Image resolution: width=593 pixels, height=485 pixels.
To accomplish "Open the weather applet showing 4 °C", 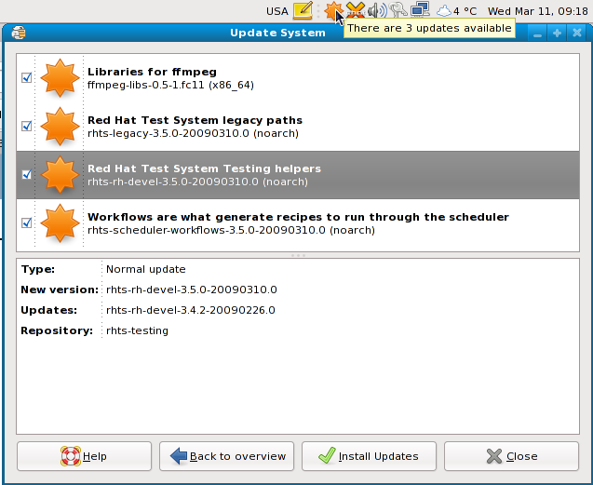I will [x=456, y=11].
